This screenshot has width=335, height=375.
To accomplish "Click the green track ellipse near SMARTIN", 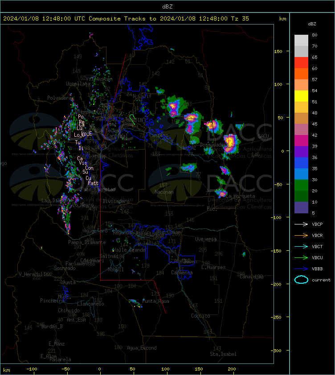I will click(x=132, y=119).
